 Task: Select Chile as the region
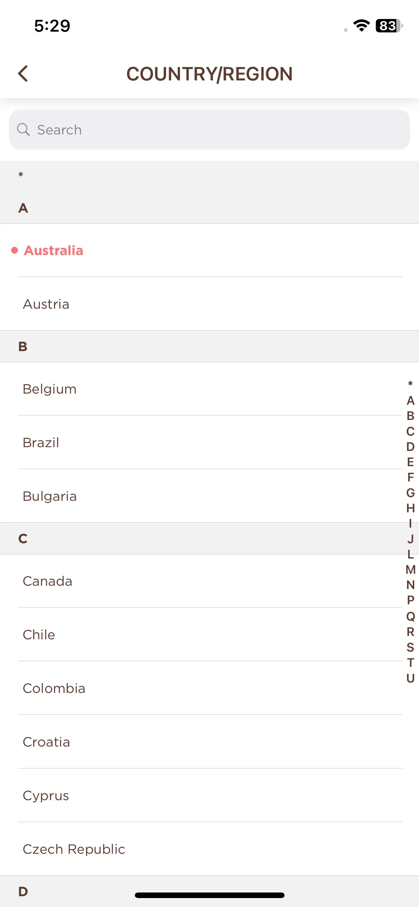click(x=209, y=634)
